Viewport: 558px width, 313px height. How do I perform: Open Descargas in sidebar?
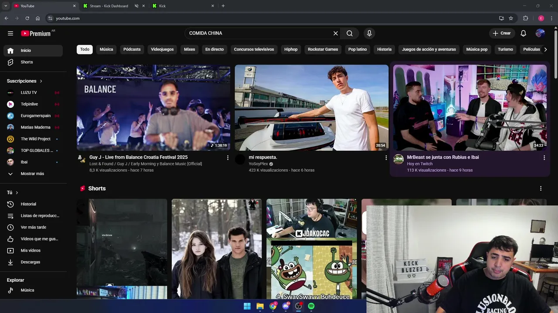point(33,262)
